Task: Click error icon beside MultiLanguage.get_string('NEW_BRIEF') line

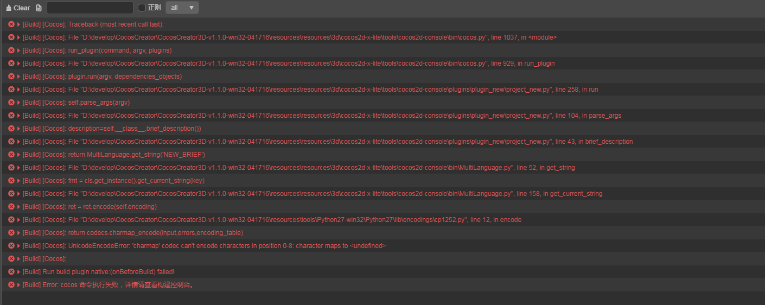Action: coord(11,155)
